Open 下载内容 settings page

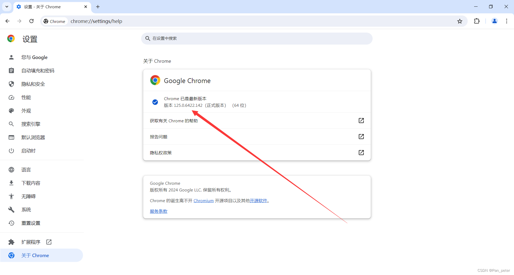click(42, 183)
